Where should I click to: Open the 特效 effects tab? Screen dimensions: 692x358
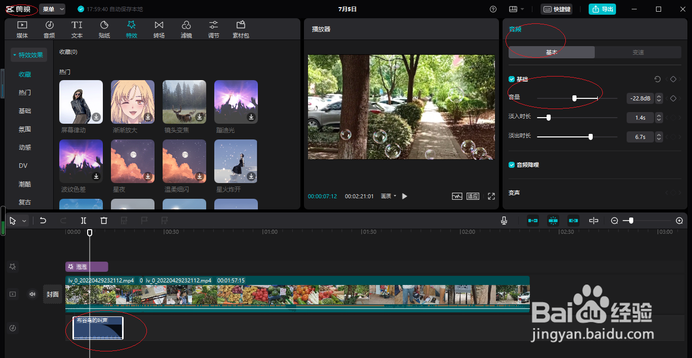pos(132,29)
